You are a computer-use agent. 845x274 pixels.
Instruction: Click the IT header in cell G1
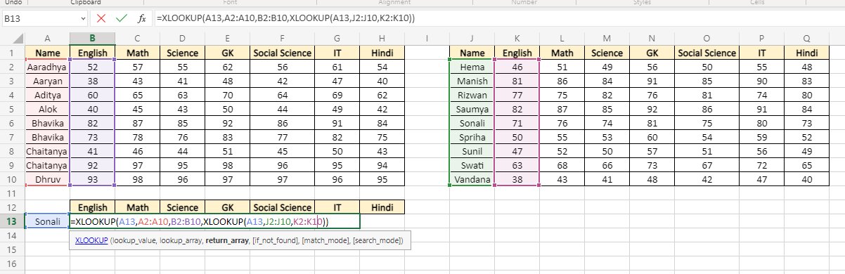click(x=337, y=53)
